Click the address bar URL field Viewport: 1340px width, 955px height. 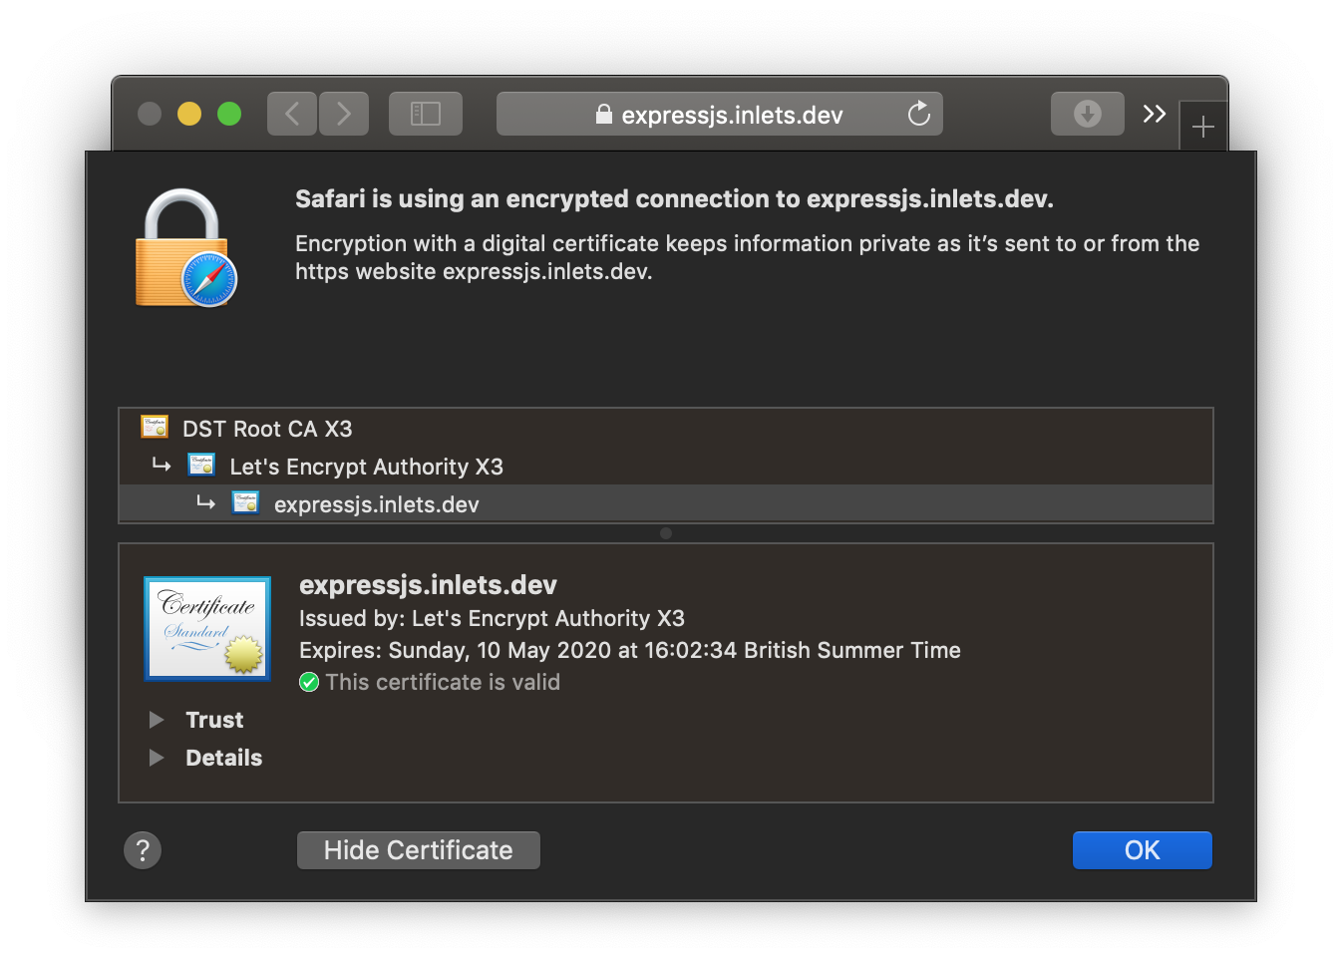[732, 115]
